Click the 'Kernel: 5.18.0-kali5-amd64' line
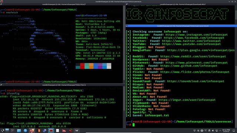 [x=95, y=27]
